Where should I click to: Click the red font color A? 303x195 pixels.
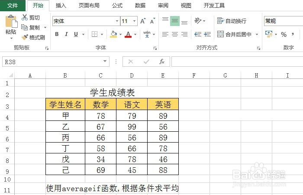click(128, 34)
